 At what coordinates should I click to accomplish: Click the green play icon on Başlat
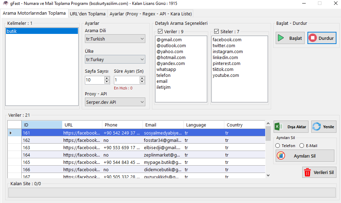(x=281, y=38)
